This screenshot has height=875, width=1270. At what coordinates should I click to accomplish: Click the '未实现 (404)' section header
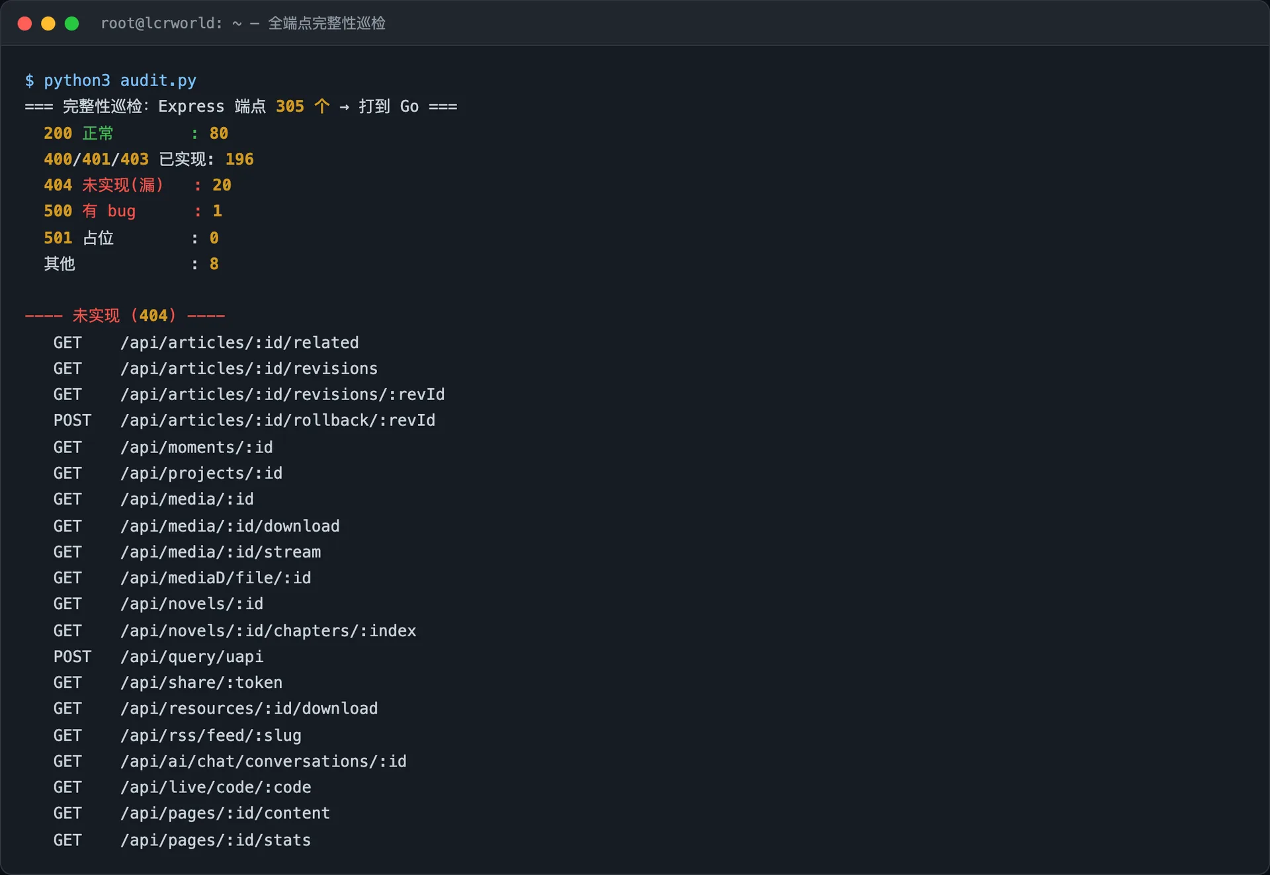coord(125,315)
